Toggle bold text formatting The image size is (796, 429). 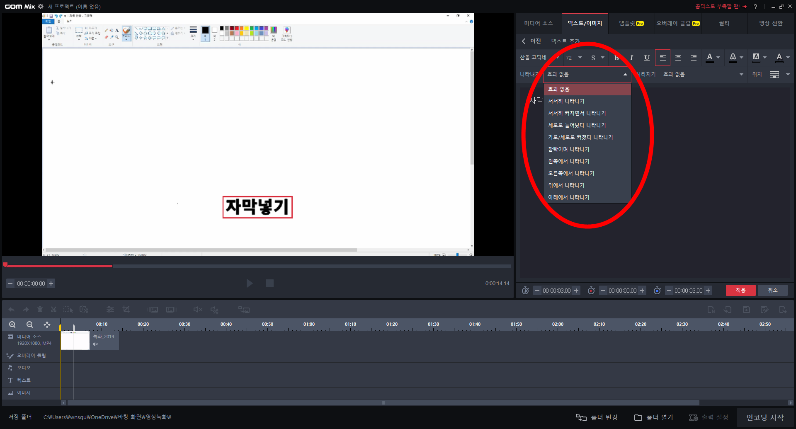[616, 58]
